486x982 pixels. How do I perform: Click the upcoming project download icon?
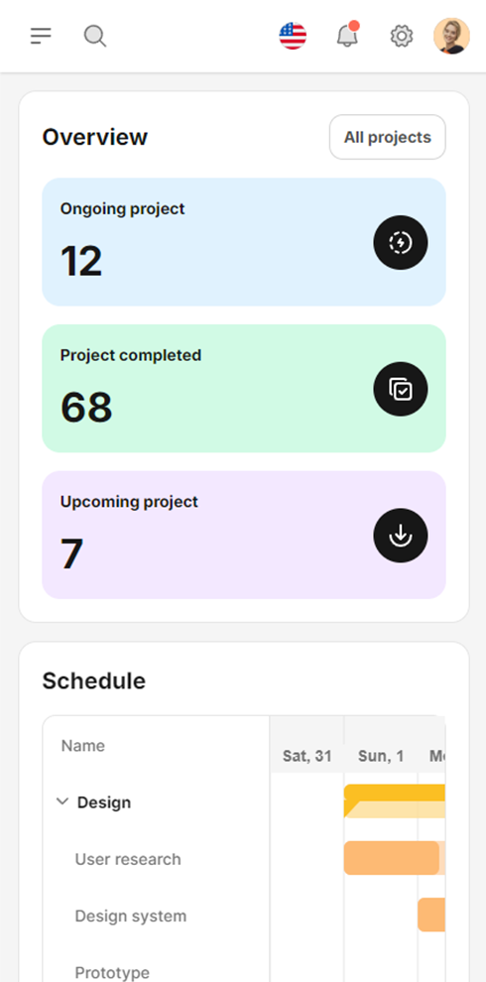(401, 536)
